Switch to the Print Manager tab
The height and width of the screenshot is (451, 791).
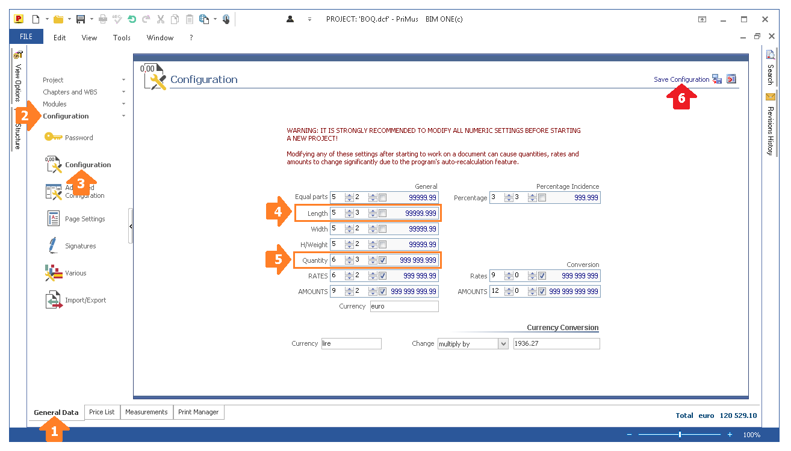199,412
